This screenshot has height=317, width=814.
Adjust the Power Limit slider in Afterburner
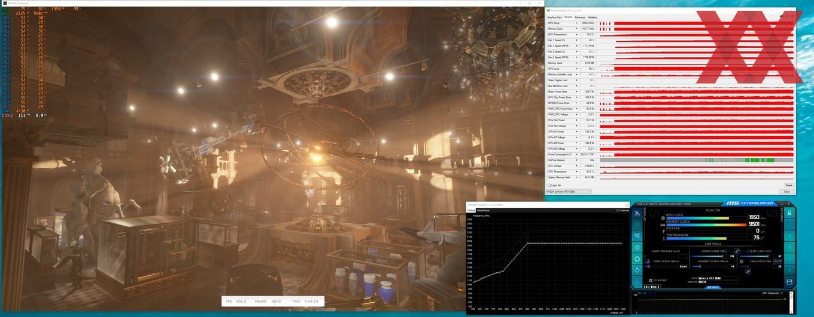[x=708, y=256]
